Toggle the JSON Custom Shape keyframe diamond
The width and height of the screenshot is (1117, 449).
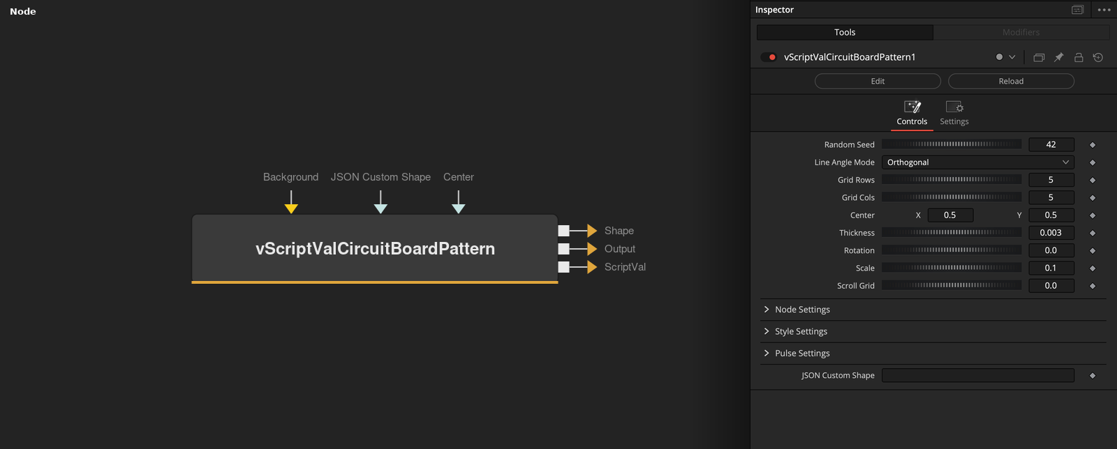pyautogui.click(x=1093, y=376)
